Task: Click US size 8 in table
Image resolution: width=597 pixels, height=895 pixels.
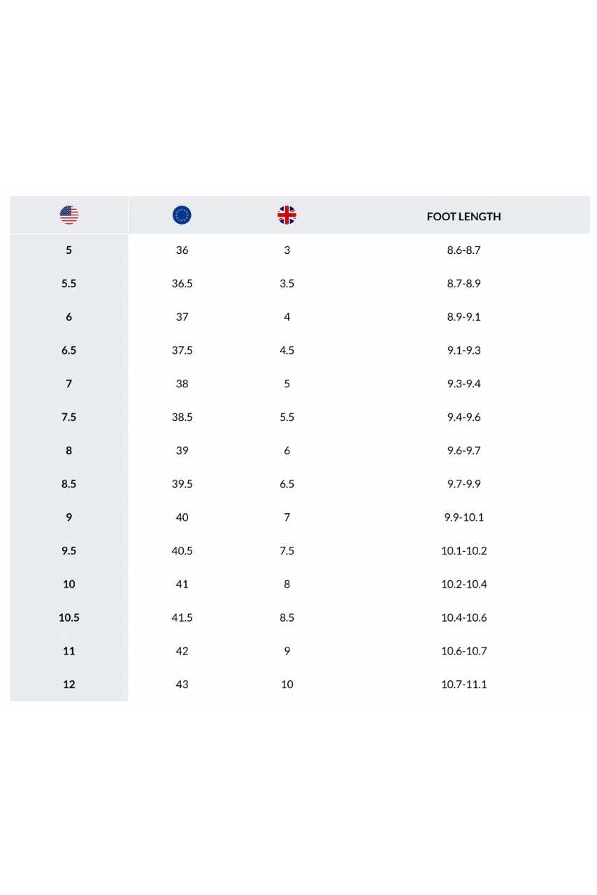Action: click(69, 451)
